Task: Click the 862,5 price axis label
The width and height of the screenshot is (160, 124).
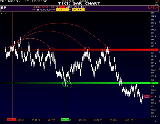Action: [x=153, y=116]
